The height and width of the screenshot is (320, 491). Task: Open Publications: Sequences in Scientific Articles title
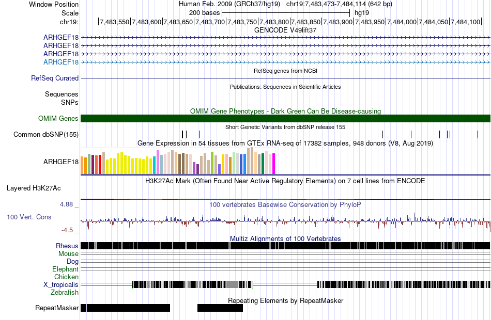(285, 87)
